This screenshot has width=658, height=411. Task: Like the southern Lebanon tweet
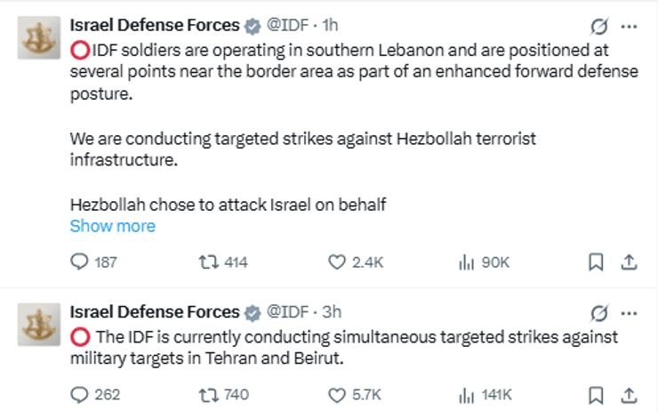[337, 262]
